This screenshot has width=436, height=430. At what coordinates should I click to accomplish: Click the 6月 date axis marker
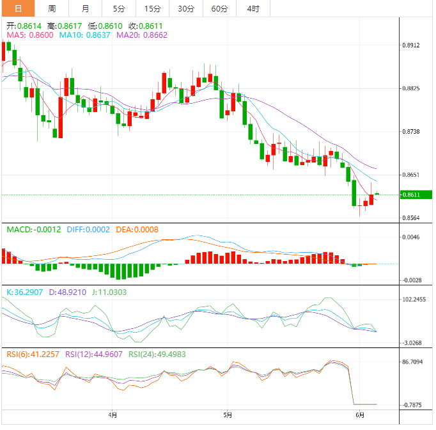coord(359,415)
